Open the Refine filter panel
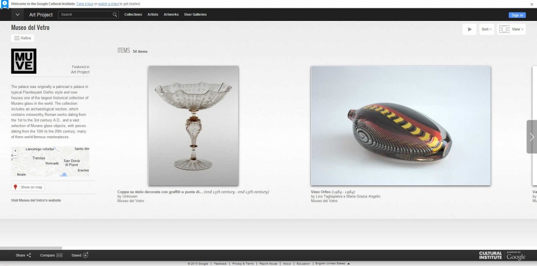Screen dimensions: 537x266 23,38
